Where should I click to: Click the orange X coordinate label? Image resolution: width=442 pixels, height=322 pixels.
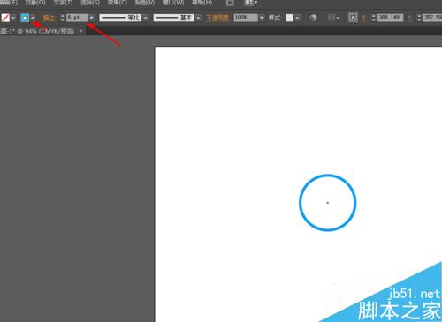pos(364,18)
